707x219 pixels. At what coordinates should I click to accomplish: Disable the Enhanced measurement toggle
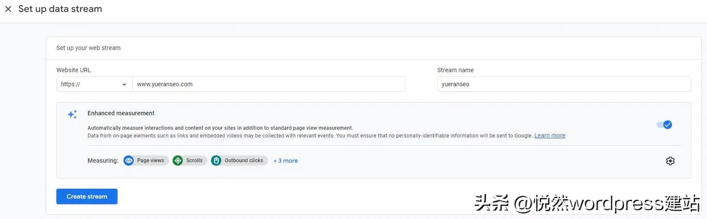pos(664,125)
